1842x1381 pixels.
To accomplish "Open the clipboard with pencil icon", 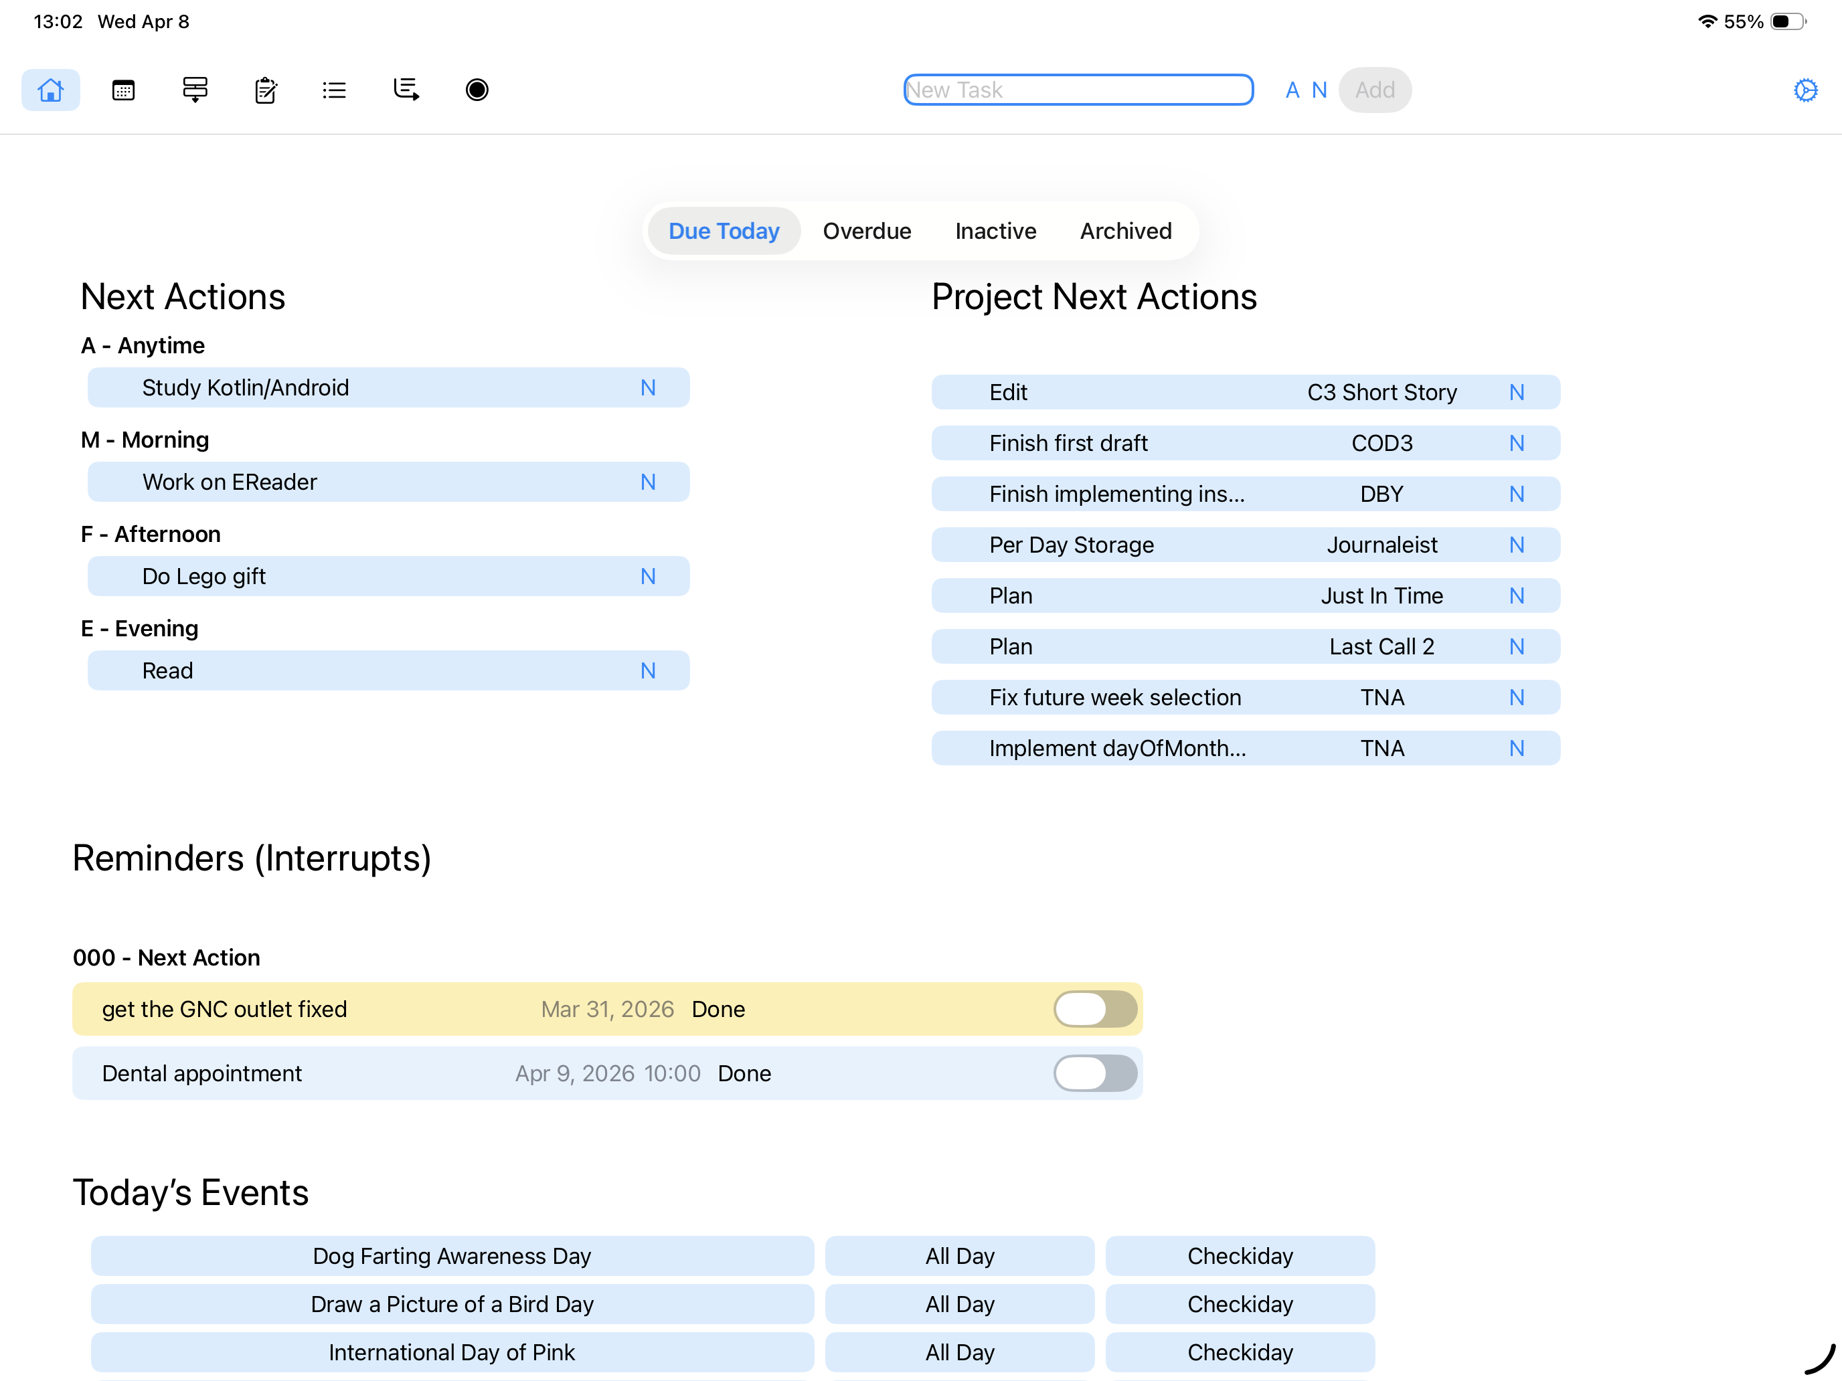I will click(x=266, y=90).
